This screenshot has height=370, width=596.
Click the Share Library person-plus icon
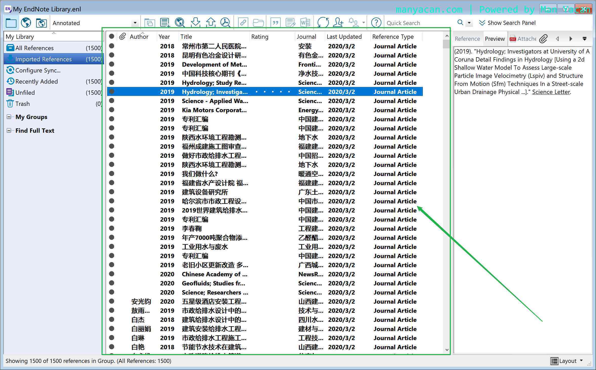[x=338, y=23]
